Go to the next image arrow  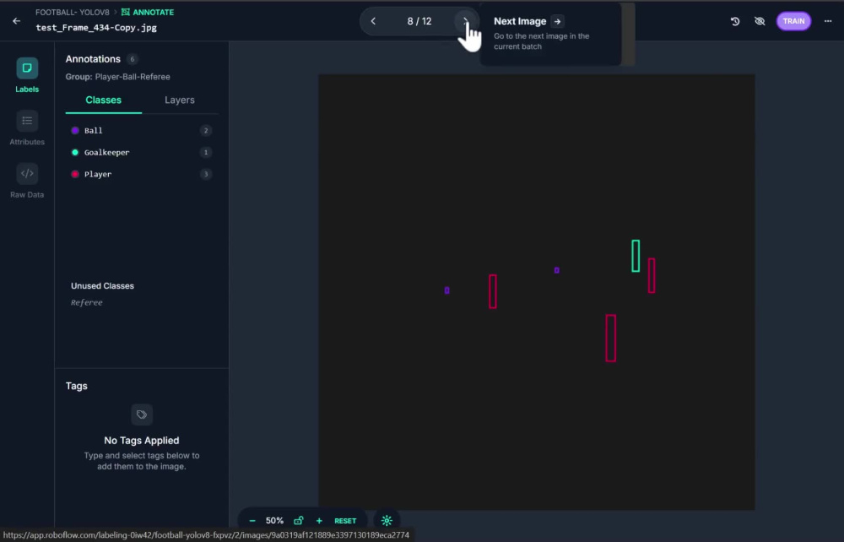466,21
